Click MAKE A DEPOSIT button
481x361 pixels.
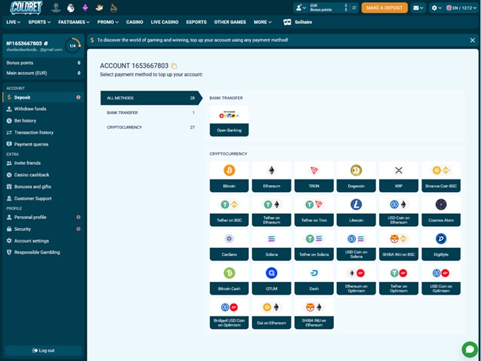[384, 8]
